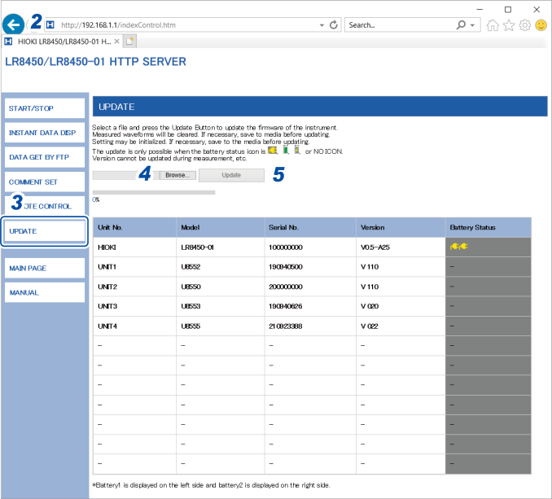The width and height of the screenshot is (552, 499).
Task: Open a new tab with the blank tab button
Action: (129, 42)
